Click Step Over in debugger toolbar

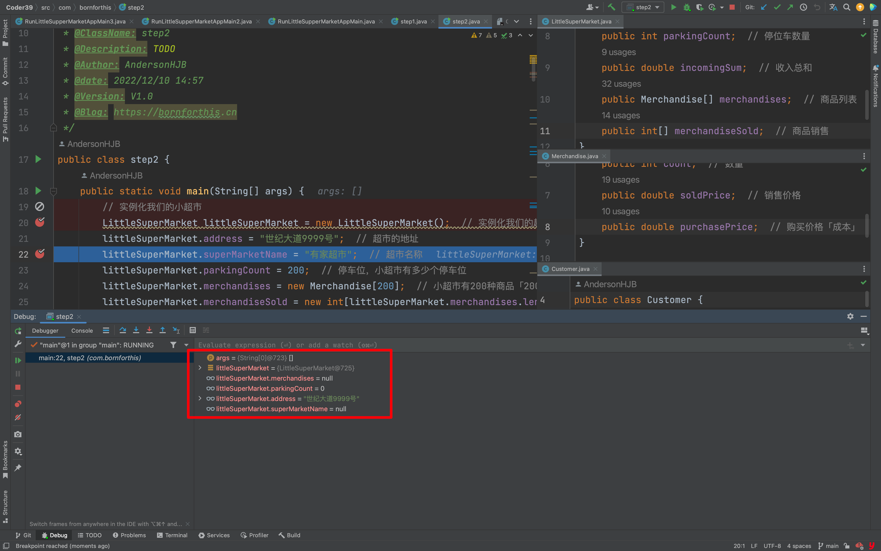click(x=123, y=330)
